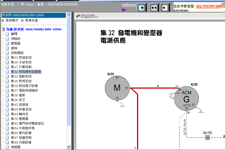The image size is (225, 150).
Task: Click the expand-right view control icon
Action: point(141,8)
